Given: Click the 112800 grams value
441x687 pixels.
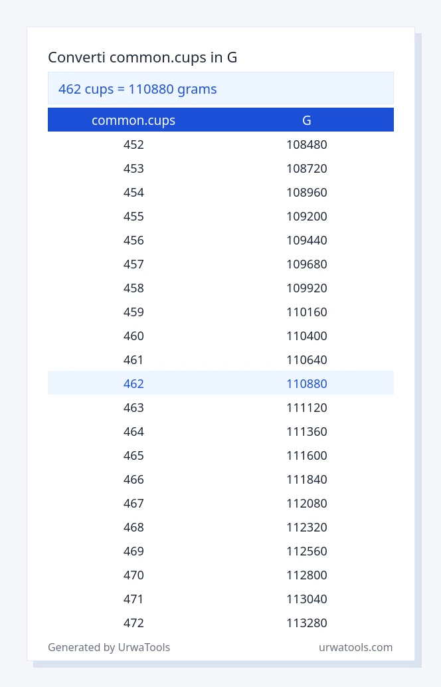Looking at the screenshot, I should (x=307, y=575).
